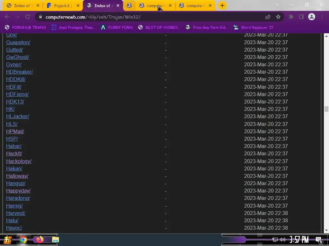
Task: Open the HDBreaker/ directory
Action: (x=20, y=72)
